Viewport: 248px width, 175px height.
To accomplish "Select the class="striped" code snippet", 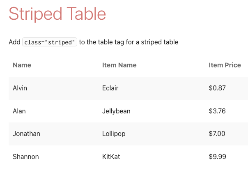I will pos(50,42).
